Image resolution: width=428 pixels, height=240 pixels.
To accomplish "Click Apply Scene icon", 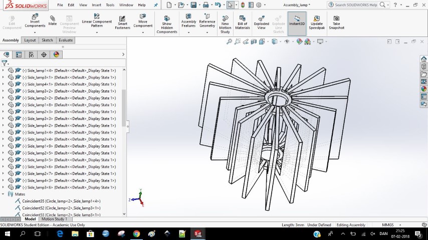I will pyautogui.click(x=307, y=41).
